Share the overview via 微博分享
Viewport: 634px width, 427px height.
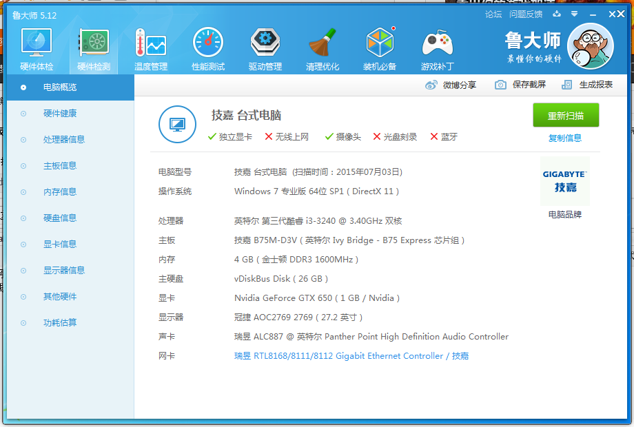[451, 85]
